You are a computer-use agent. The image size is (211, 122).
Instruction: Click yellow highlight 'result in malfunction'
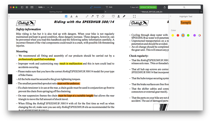pyautogui.click(x=71, y=64)
